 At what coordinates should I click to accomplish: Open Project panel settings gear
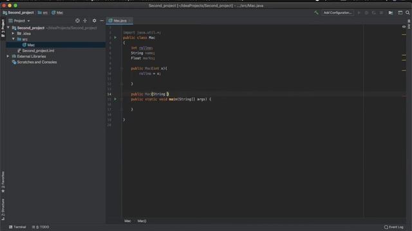(x=95, y=21)
